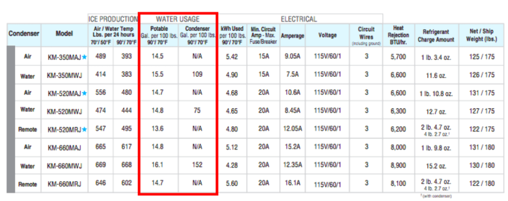Click the blue star after KM-520MRJ
508x201 pixels.
pyautogui.click(x=84, y=130)
